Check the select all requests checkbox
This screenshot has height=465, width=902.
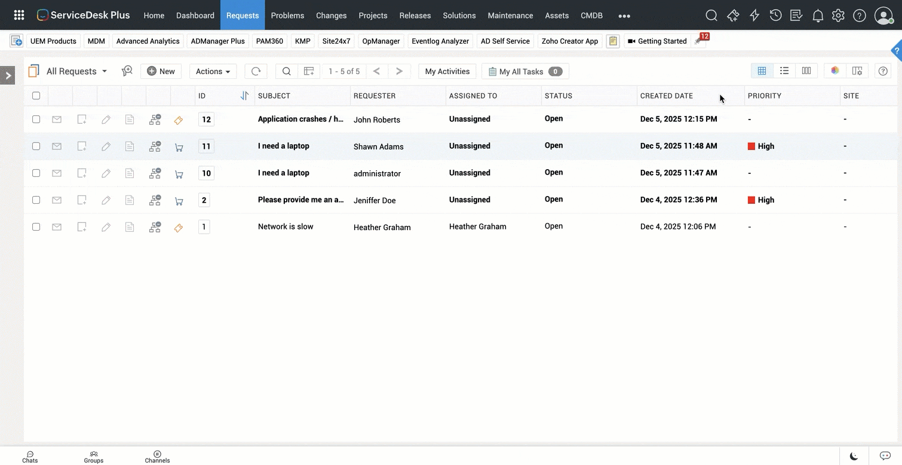pos(36,96)
